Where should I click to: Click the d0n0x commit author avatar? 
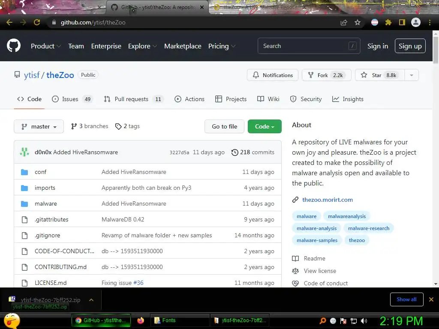click(x=24, y=152)
